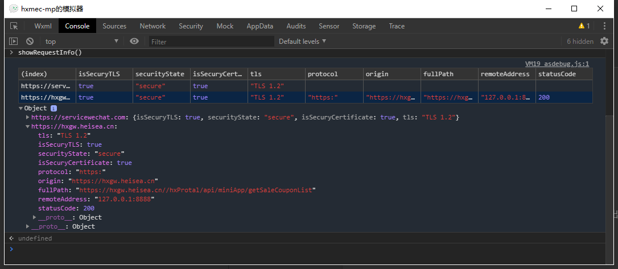Sort table by protocol column header
This screenshot has width=618, height=269.
(334, 74)
